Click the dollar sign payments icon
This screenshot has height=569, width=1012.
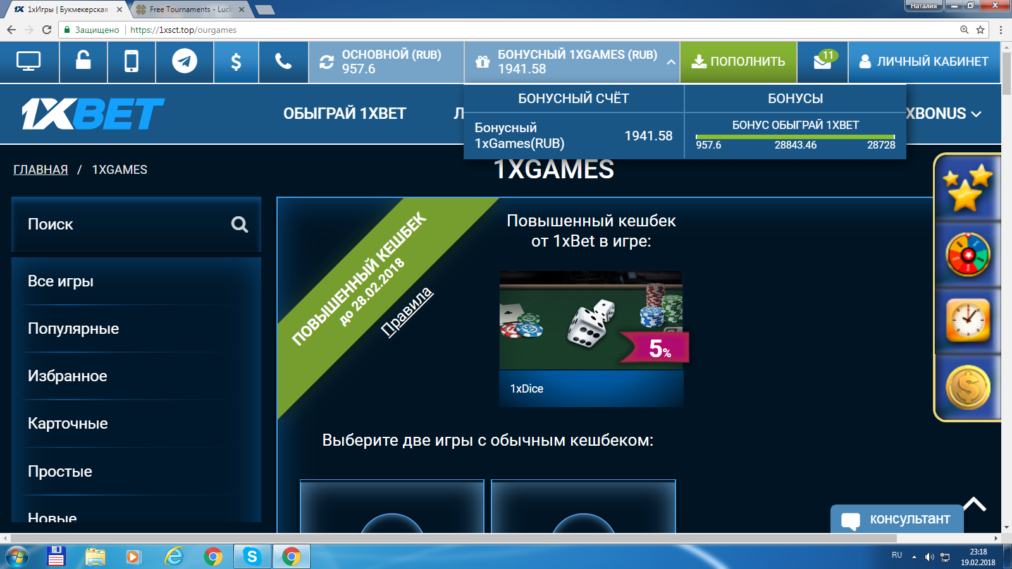click(x=236, y=61)
